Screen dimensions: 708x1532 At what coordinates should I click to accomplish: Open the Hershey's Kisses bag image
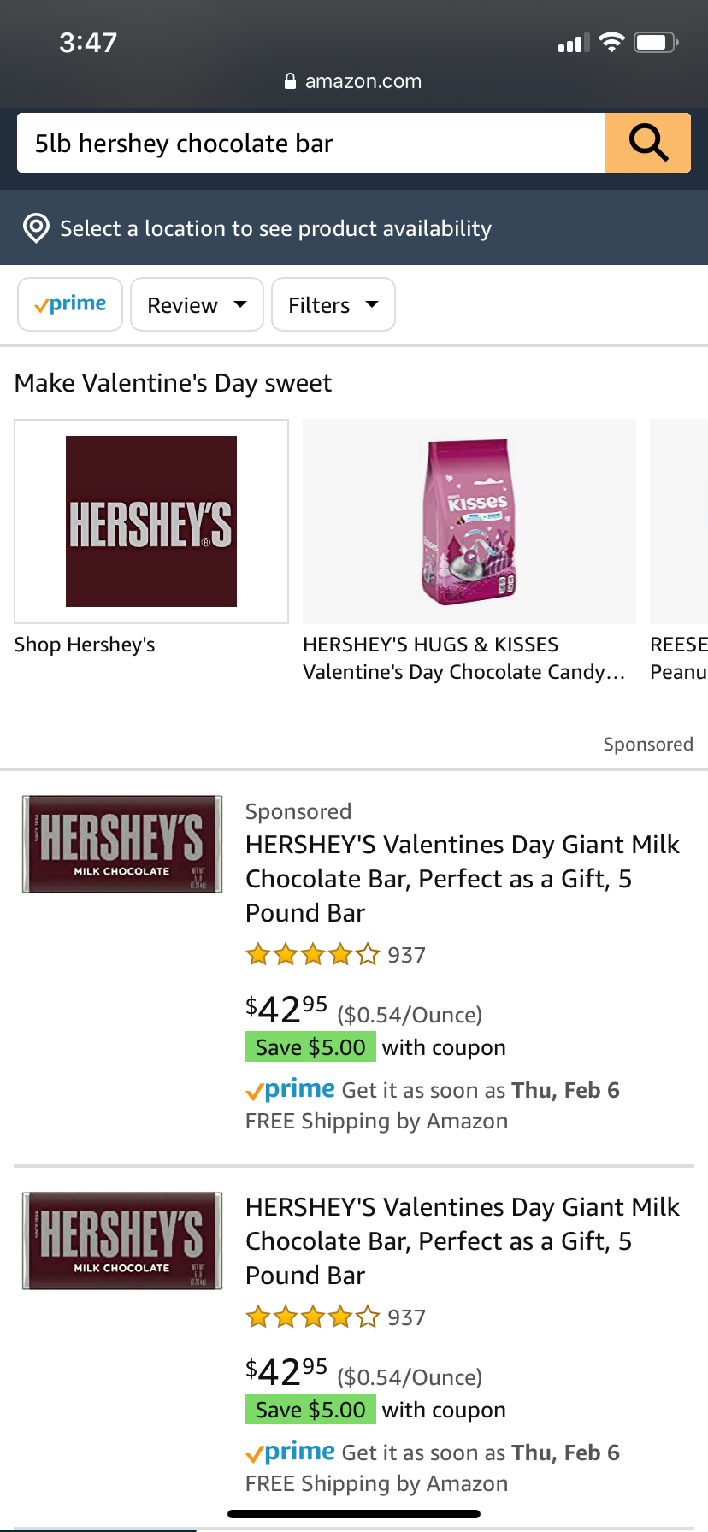click(469, 521)
